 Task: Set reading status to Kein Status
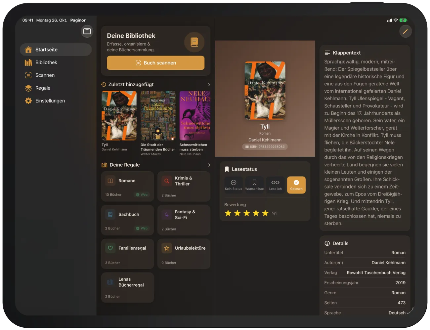point(234,185)
